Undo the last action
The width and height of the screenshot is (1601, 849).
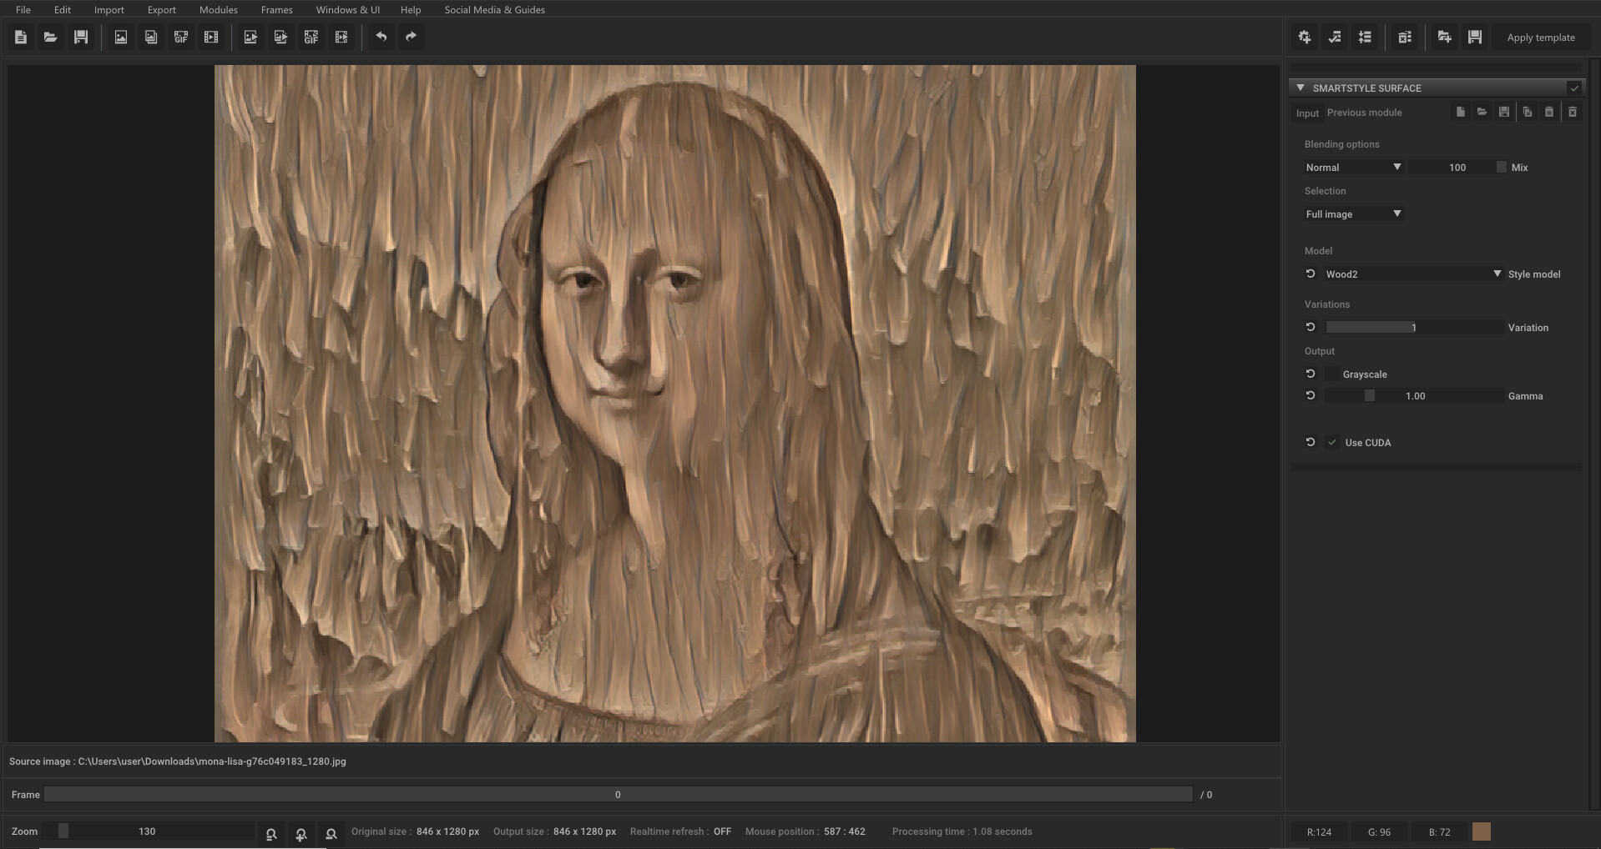(382, 37)
